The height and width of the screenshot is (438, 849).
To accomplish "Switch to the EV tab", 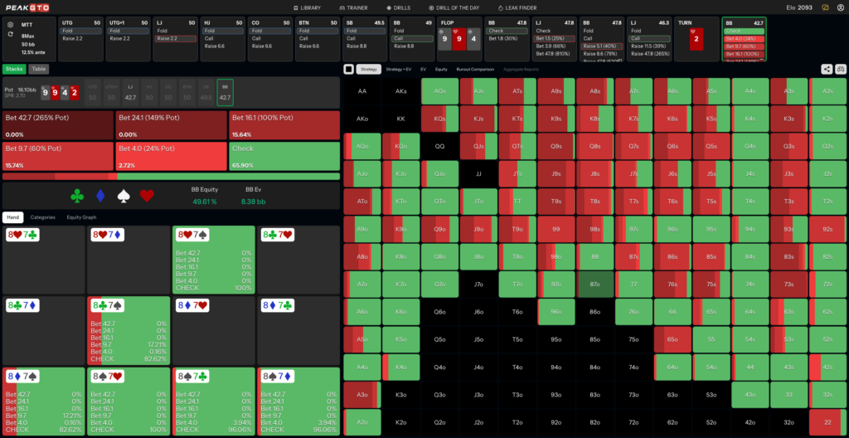I will click(423, 69).
